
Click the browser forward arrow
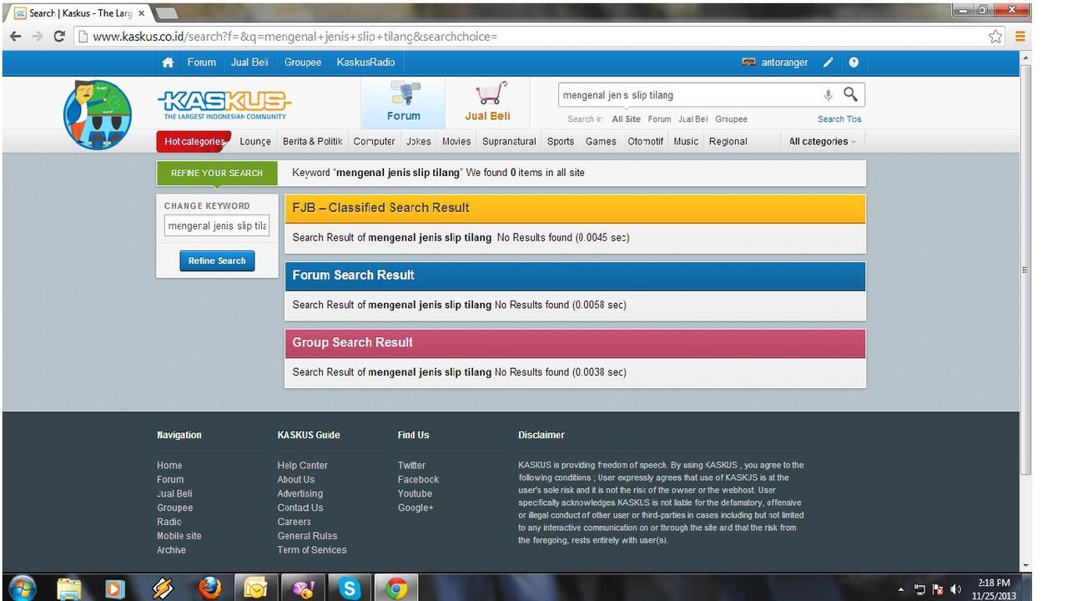click(x=37, y=37)
